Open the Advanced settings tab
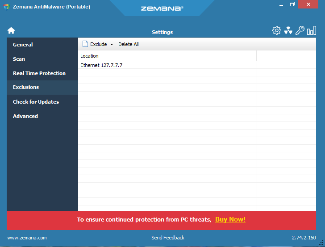 (42, 116)
